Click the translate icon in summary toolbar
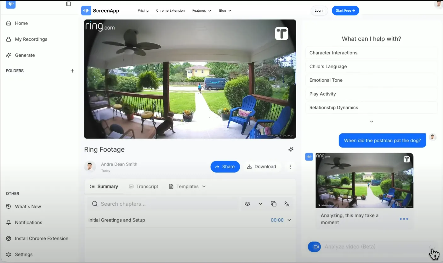The height and width of the screenshot is (263, 443). click(287, 204)
